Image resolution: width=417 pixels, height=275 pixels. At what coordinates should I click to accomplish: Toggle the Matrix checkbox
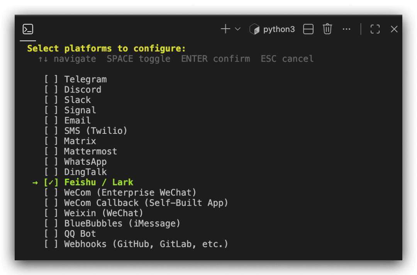pyautogui.click(x=51, y=141)
